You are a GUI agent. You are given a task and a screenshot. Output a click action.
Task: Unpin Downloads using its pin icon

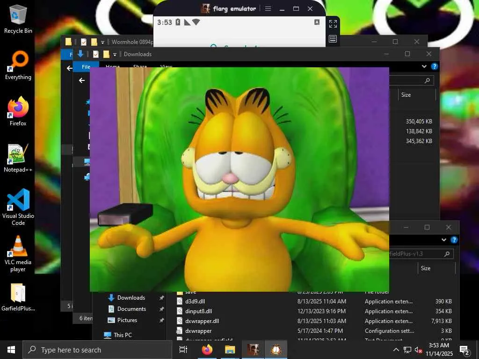(161, 298)
